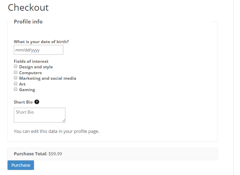
Task: Enable the Computers checkbox
Action: click(16, 72)
